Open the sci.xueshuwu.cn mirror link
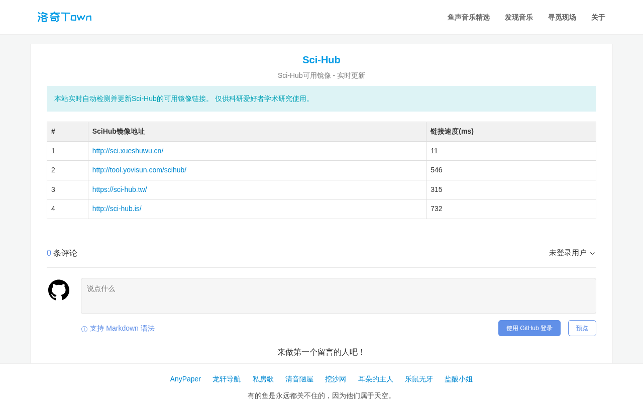Image resolution: width=643 pixels, height=402 pixels. [128, 151]
